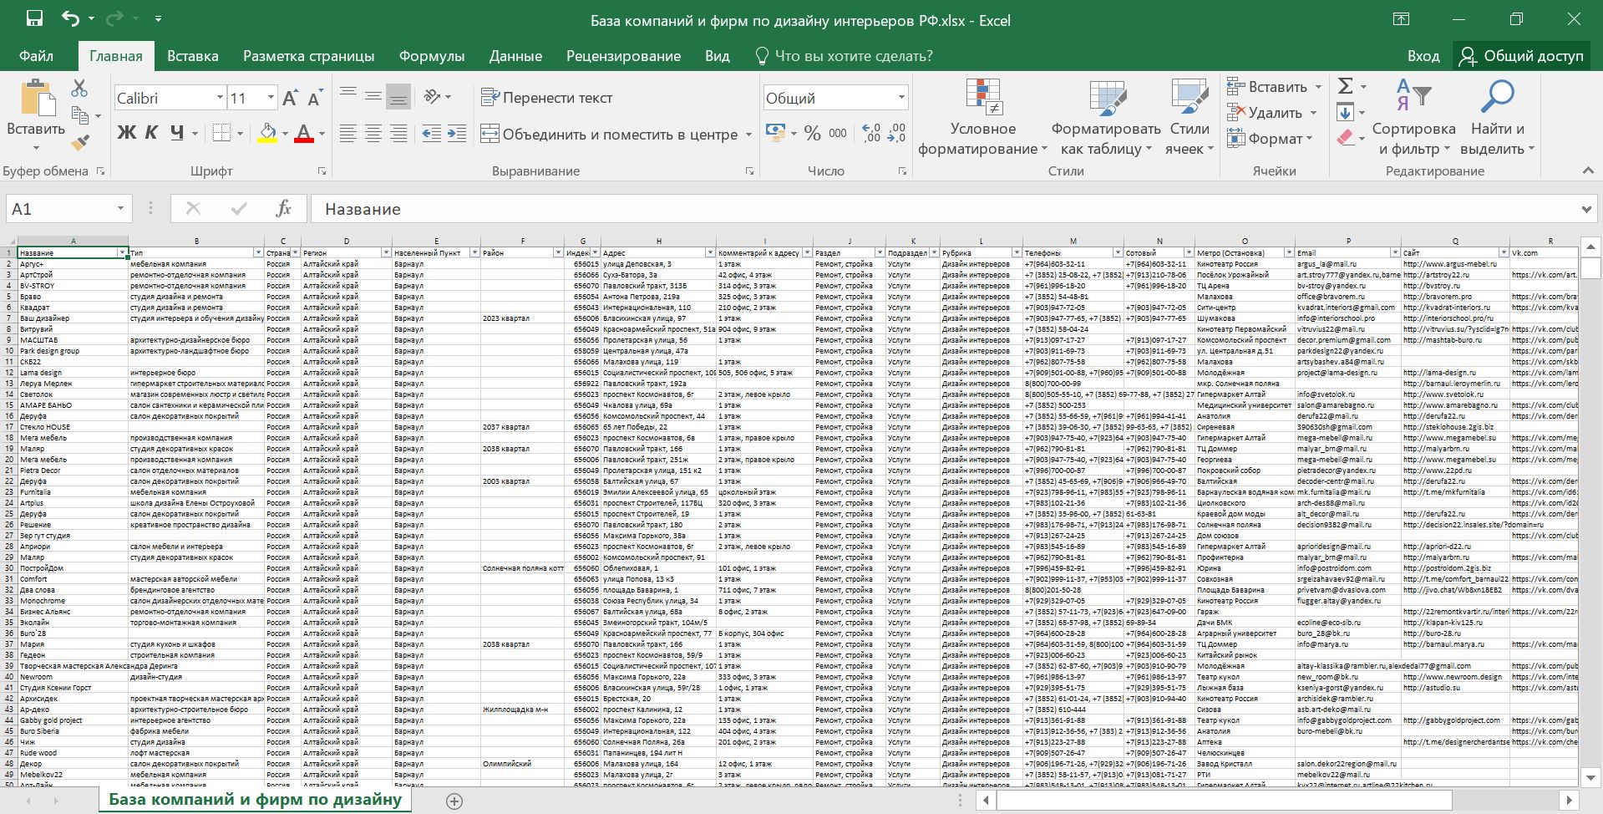Apply red font color
This screenshot has width=1603, height=814.
(304, 133)
